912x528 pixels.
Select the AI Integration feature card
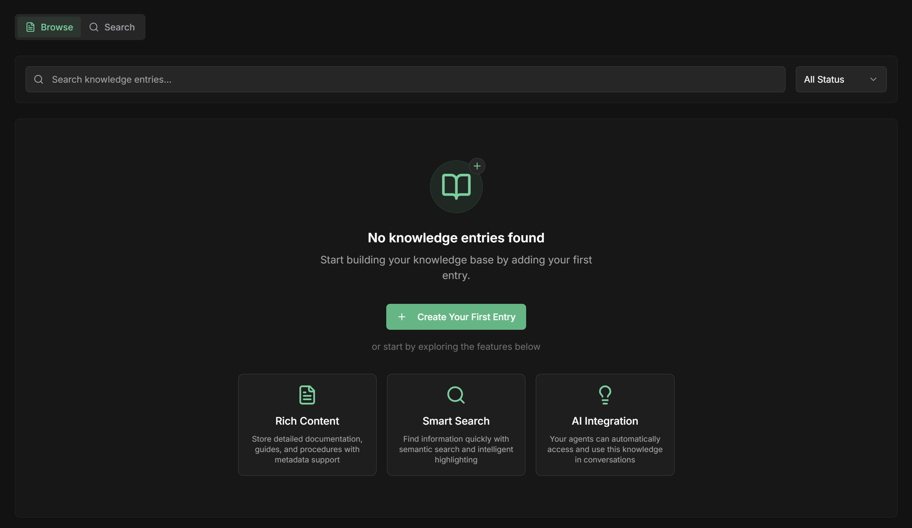pos(605,425)
